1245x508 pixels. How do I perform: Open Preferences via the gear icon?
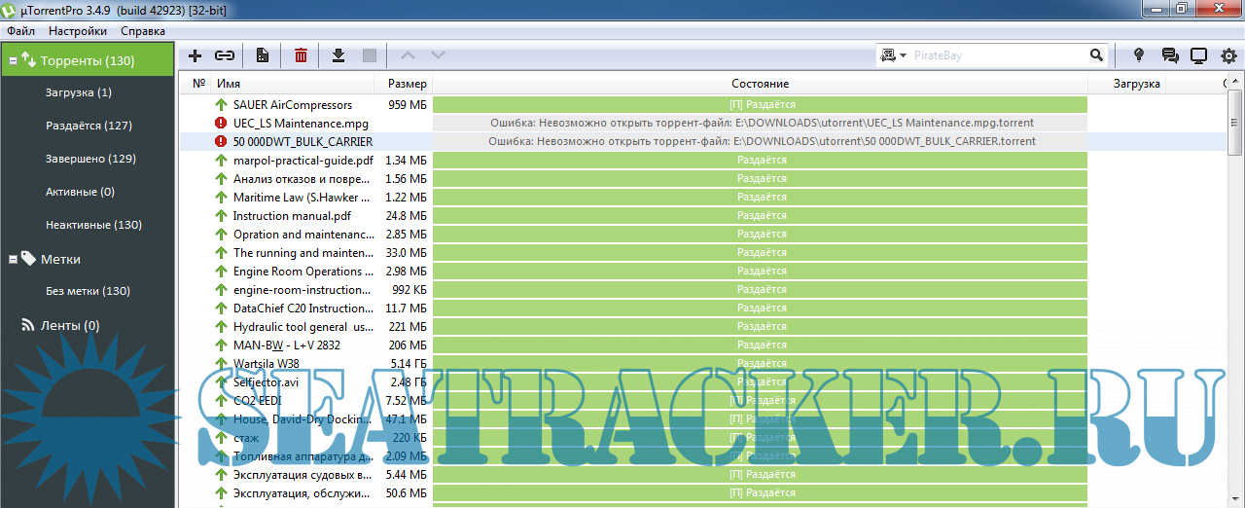click(x=1228, y=55)
